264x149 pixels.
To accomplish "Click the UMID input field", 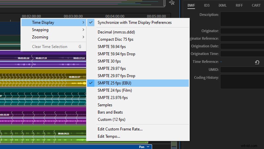I will pos(242,70).
